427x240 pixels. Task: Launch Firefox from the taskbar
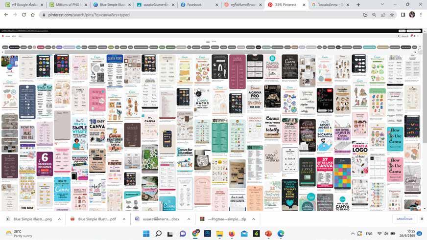coord(232,234)
